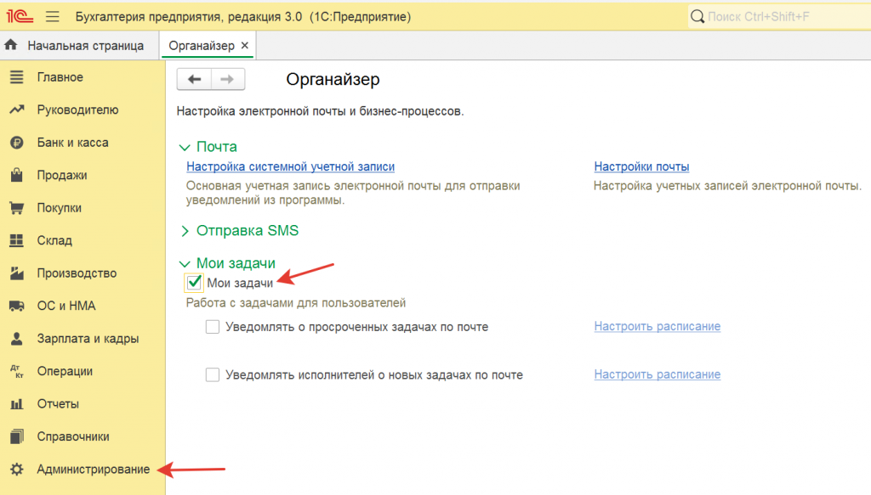
Task: Open the Склад section
Action: point(54,240)
